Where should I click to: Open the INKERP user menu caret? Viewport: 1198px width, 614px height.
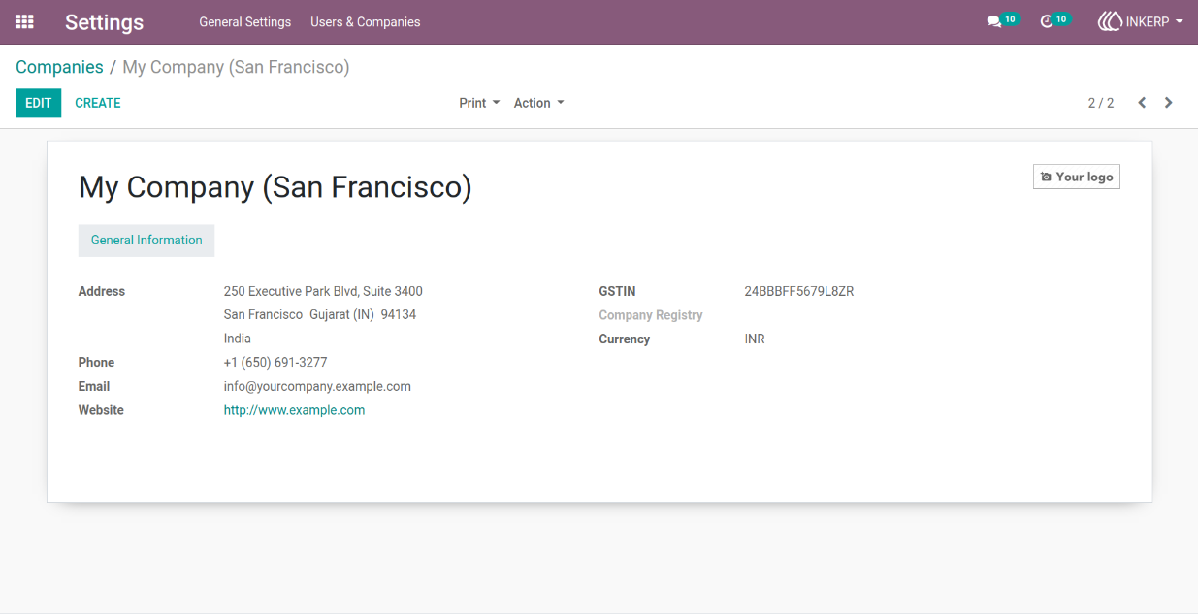(x=1179, y=21)
